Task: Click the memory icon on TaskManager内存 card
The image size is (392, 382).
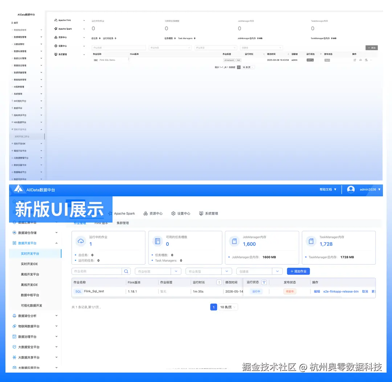Action: tap(311, 241)
